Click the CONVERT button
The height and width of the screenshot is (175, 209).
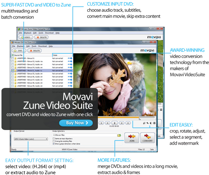coord(148,138)
